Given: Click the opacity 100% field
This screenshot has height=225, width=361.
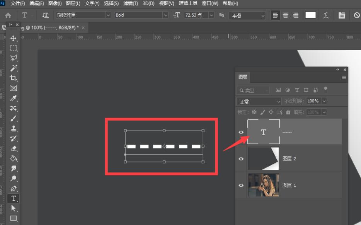Looking at the screenshot, I should click(313, 101).
